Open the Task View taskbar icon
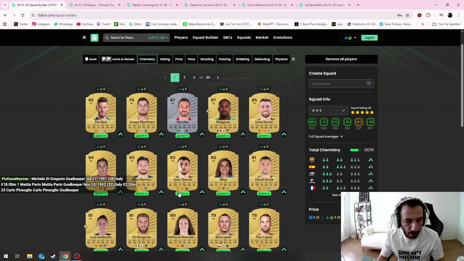464x261 pixels. pyautogui.click(x=17, y=256)
